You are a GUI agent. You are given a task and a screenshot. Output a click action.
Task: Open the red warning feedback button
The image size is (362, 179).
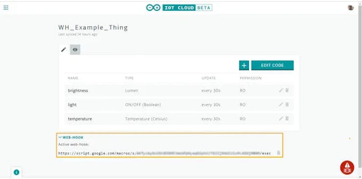coord(347,167)
